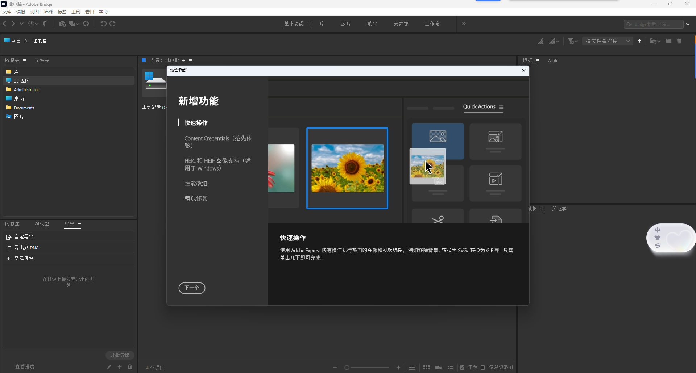
Task: Toggle the ascending sort order arrow
Action: [x=640, y=41]
